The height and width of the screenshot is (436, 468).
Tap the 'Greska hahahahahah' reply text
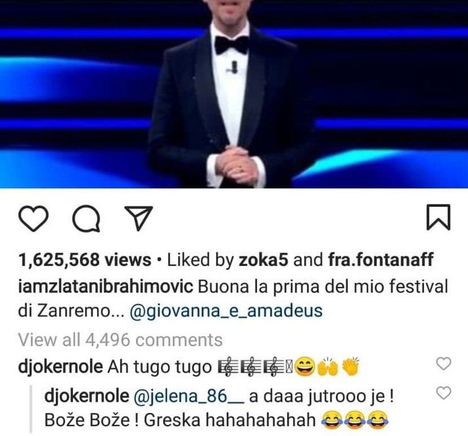coord(230,420)
